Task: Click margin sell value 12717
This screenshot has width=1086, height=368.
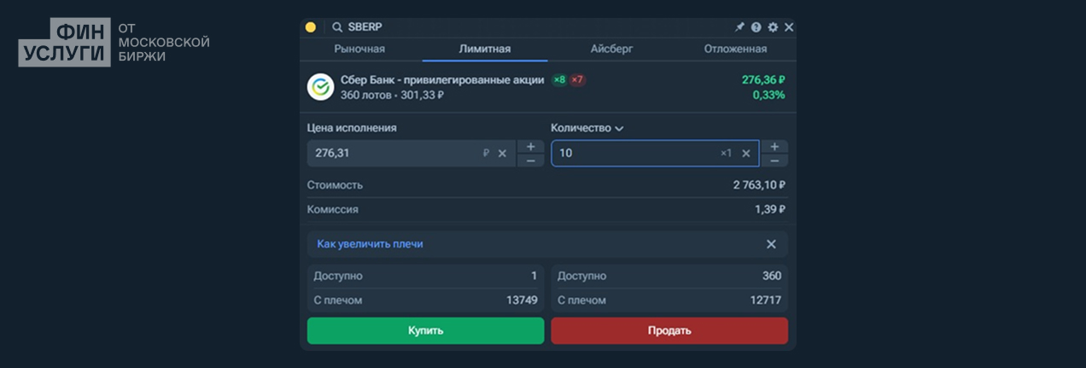Action: point(766,301)
